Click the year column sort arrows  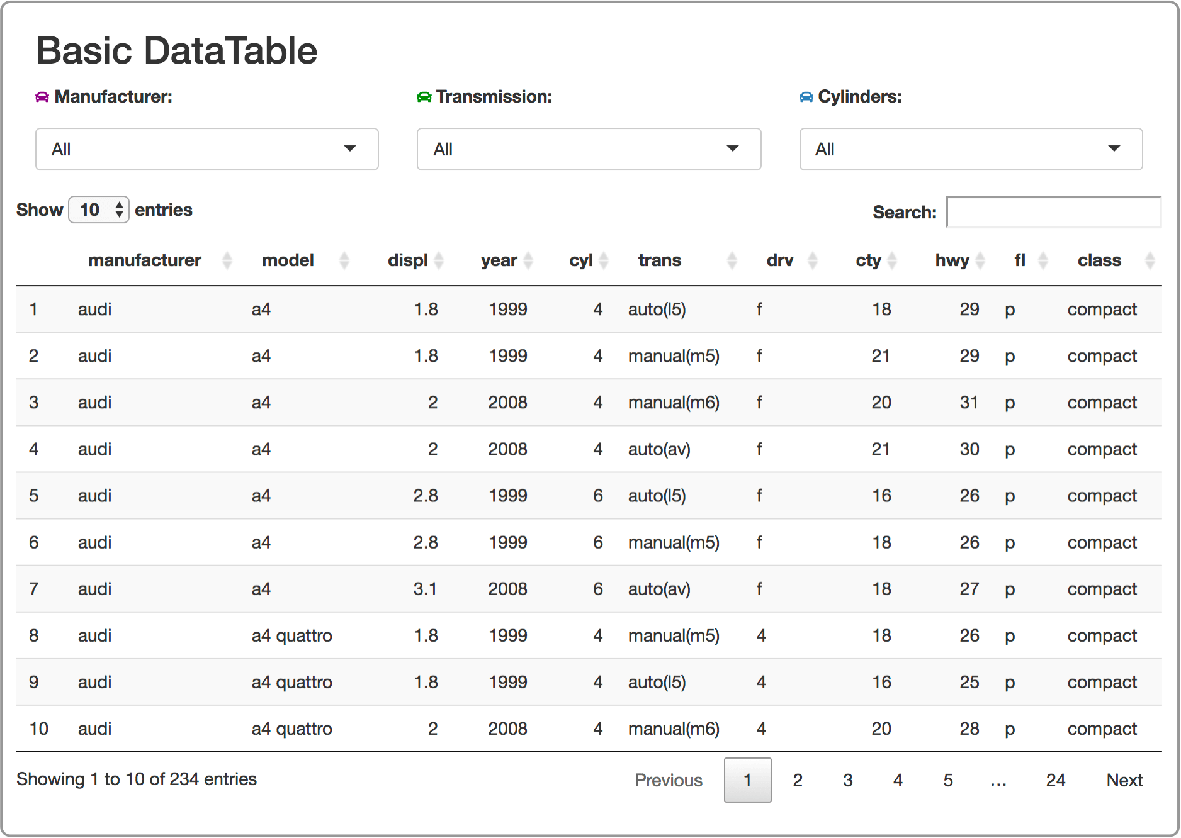(x=528, y=260)
